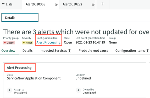The width and height of the screenshot is (150, 98).
Task: Click the 2021-01-23 10:47:19 timestamp
Action: pyautogui.click(x=90, y=42)
